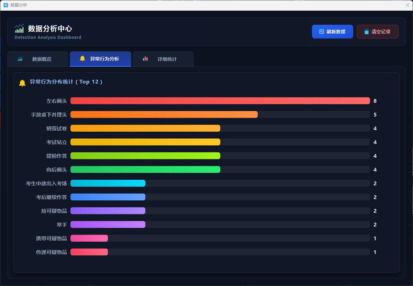Select the 异常行为分析 tab label
The width and height of the screenshot is (413, 286).
point(104,59)
